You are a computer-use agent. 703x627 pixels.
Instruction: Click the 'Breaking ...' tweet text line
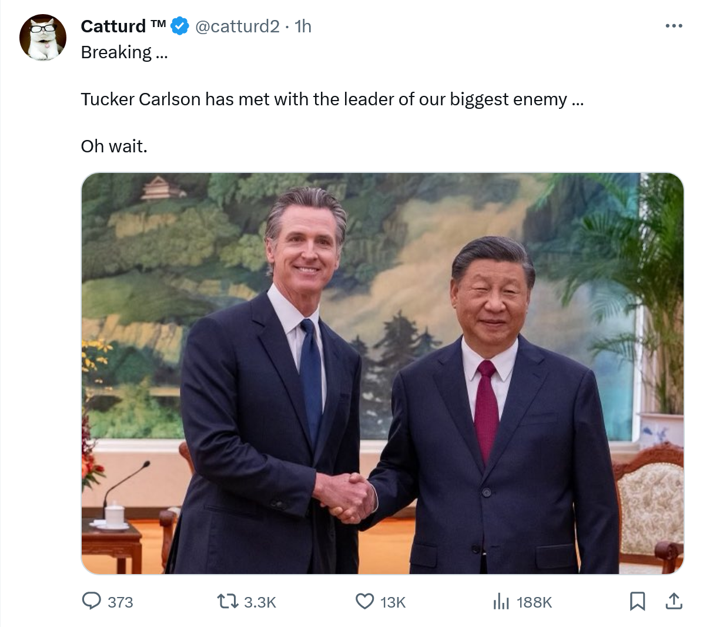coord(124,52)
